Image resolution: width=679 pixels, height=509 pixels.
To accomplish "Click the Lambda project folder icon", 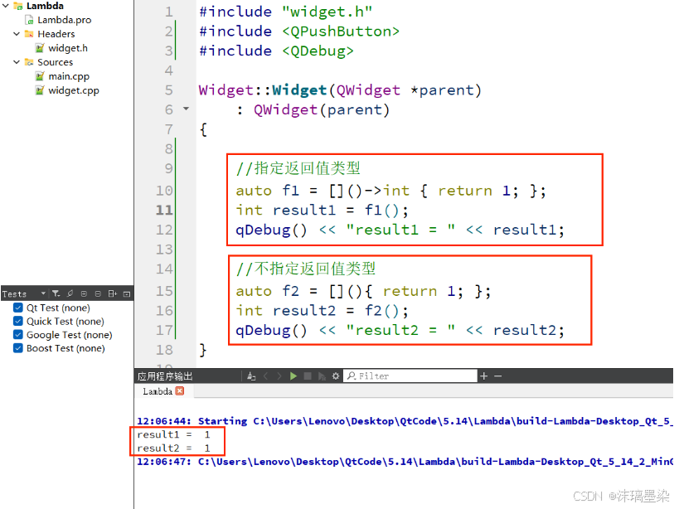I will (x=17, y=6).
